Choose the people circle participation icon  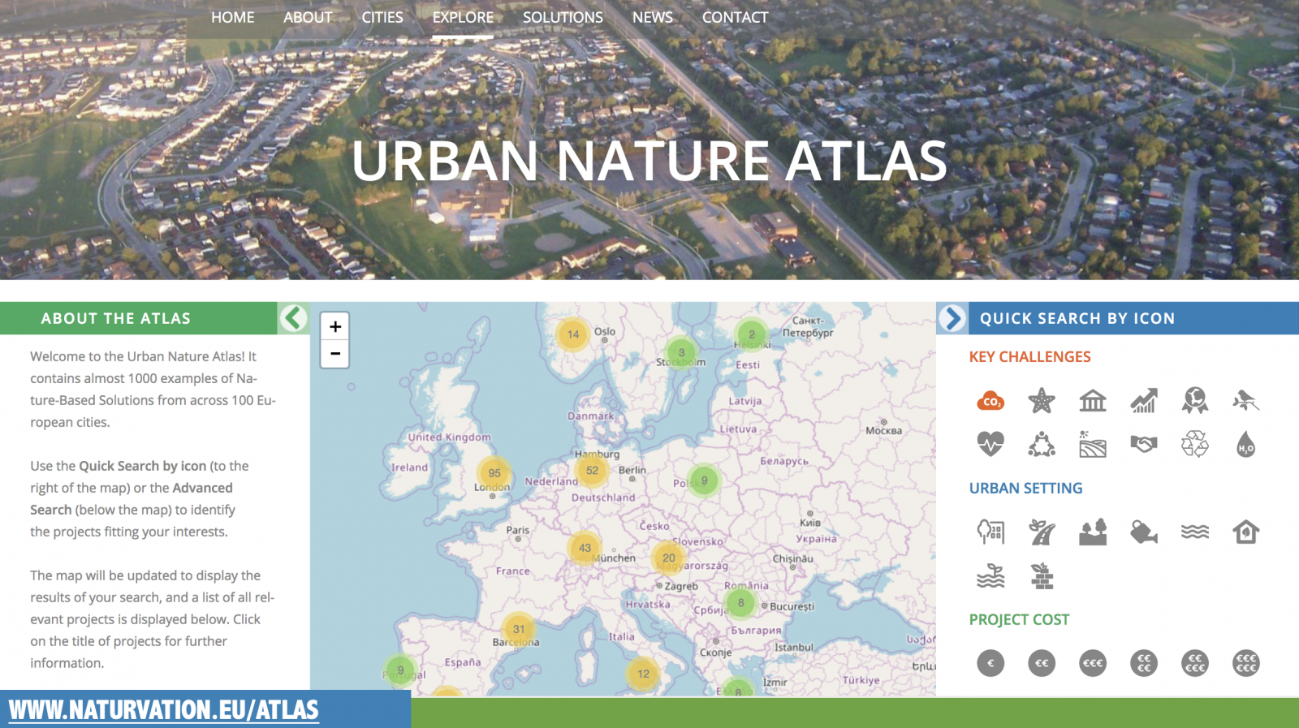tap(1042, 444)
